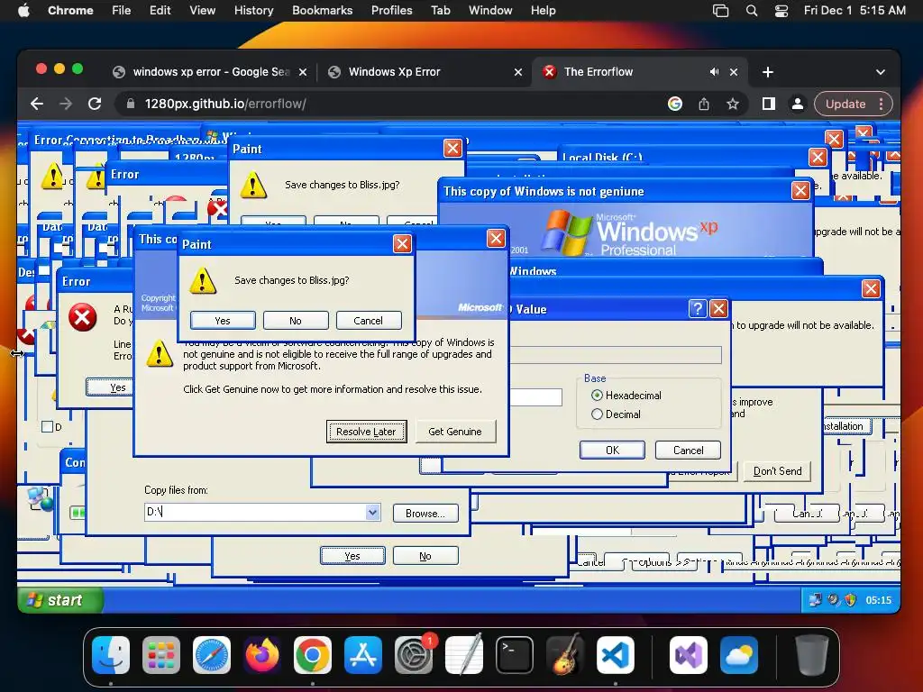Open Visual Studio purple Dock icon
The height and width of the screenshot is (692, 923).
point(688,655)
